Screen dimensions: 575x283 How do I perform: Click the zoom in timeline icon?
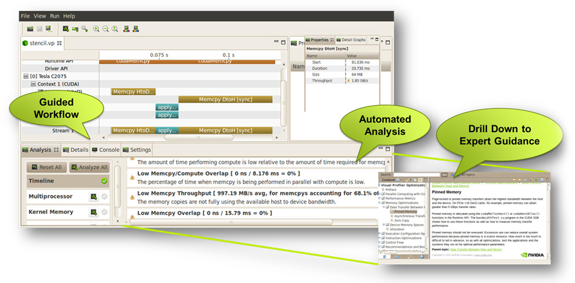96,29
